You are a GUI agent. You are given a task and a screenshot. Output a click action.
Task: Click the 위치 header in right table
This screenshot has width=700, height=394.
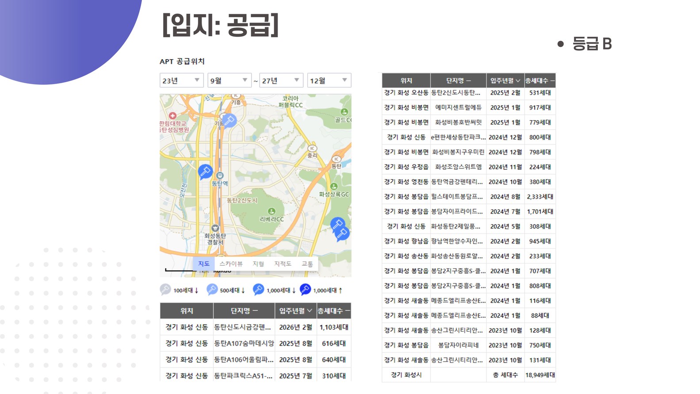coord(406,80)
